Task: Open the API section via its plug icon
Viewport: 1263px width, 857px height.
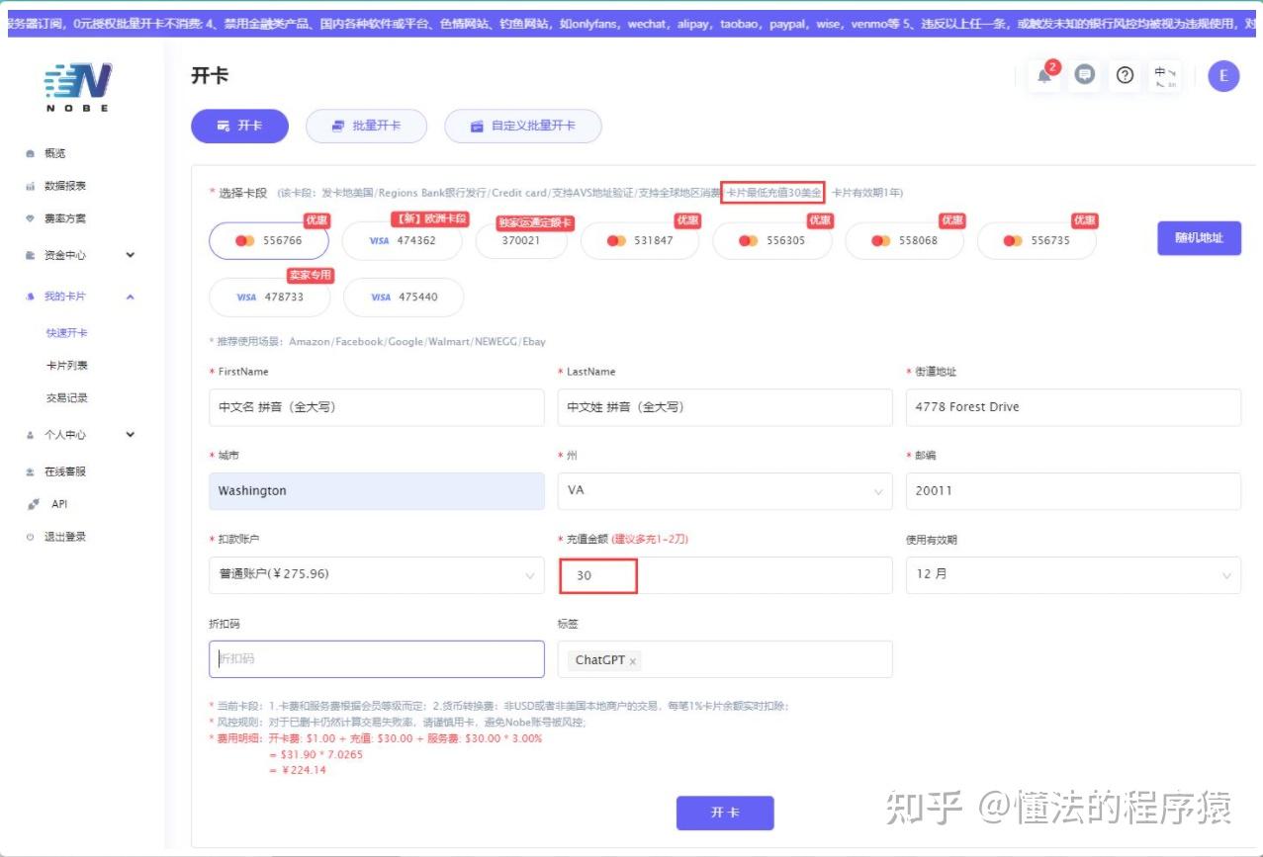Action: click(x=32, y=503)
